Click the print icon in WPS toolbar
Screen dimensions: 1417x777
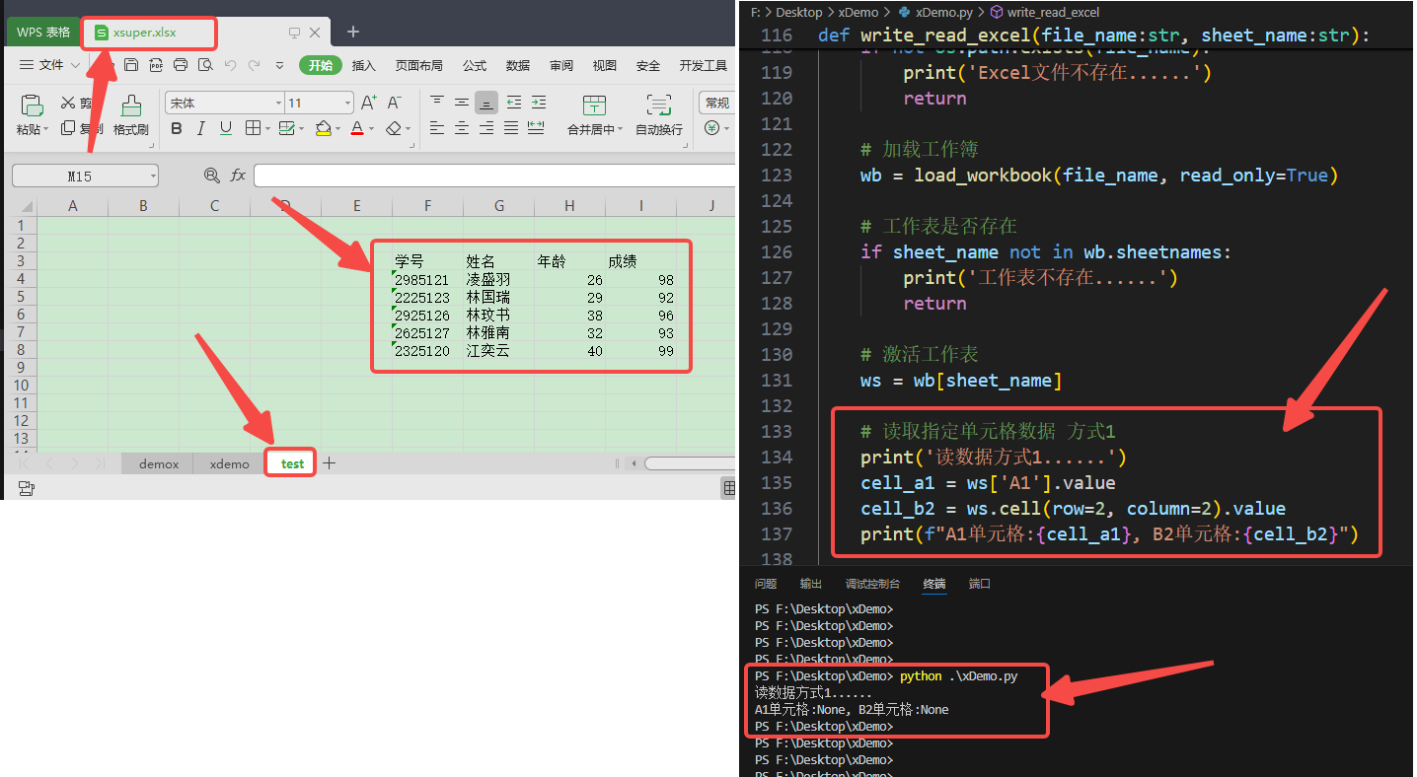click(181, 65)
